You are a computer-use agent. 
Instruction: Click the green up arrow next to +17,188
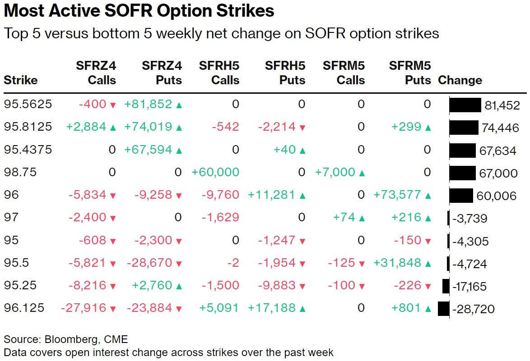coord(302,309)
